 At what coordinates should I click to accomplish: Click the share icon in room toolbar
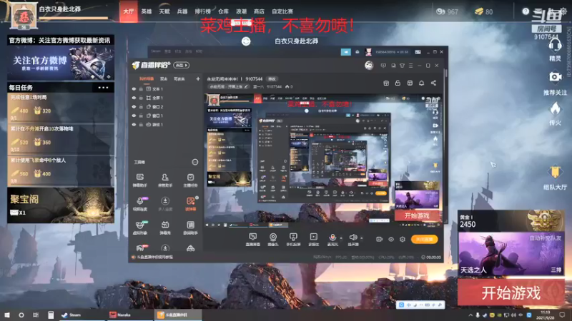433,83
